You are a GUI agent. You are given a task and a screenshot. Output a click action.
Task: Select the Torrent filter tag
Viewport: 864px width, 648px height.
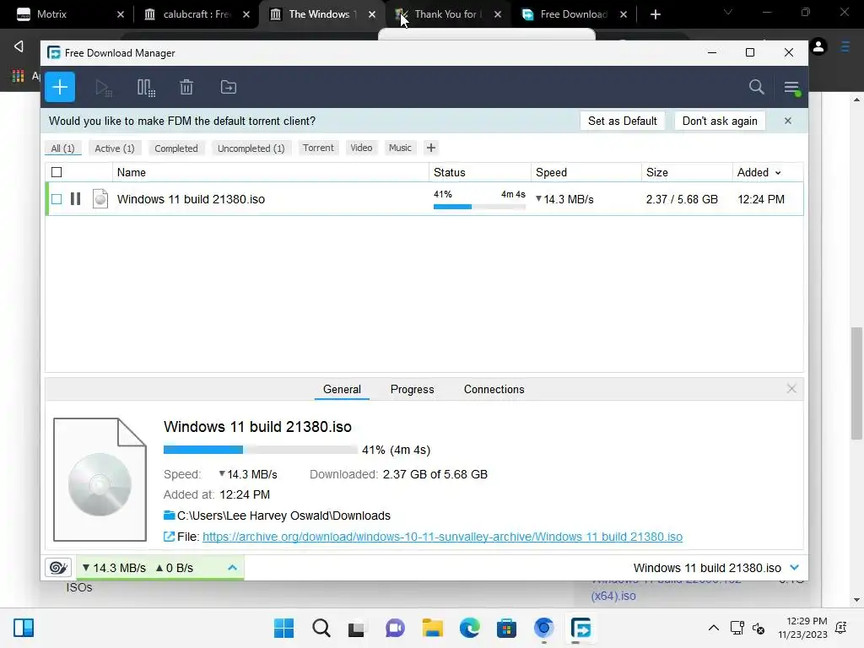click(x=318, y=148)
